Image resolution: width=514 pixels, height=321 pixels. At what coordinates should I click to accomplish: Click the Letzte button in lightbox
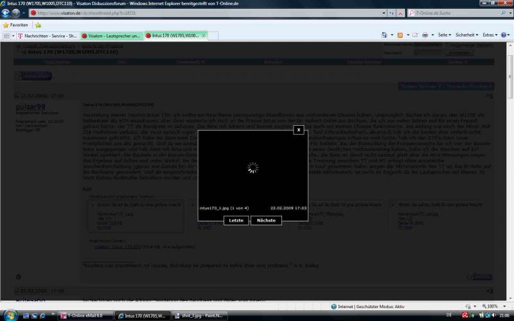coord(236,220)
